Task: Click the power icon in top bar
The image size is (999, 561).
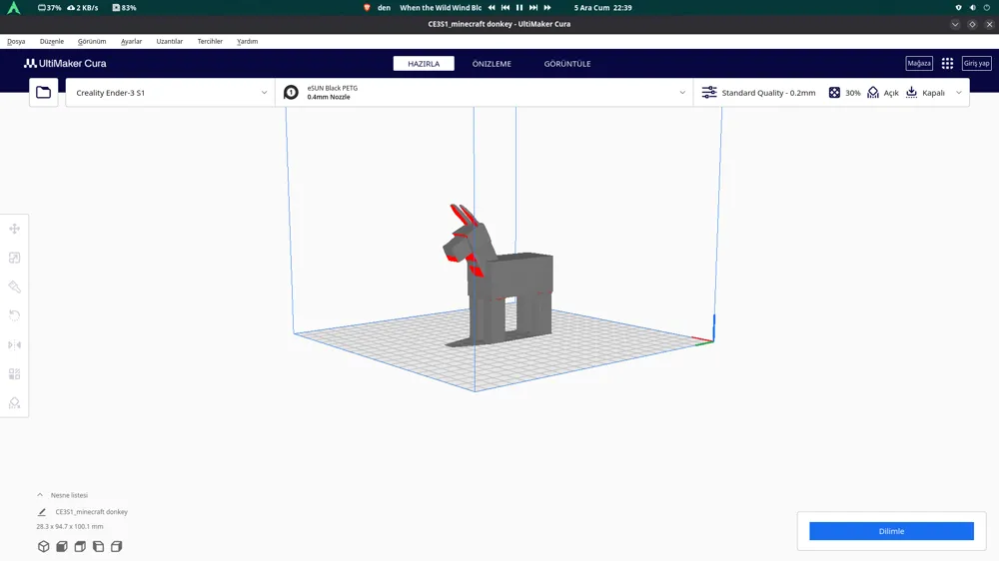Action: pyautogui.click(x=986, y=8)
